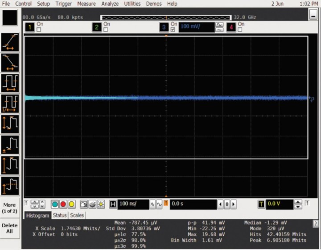Image resolution: width=321 pixels, height=250 pixels.
Task: Click the Delete All button
Action: tap(10, 228)
